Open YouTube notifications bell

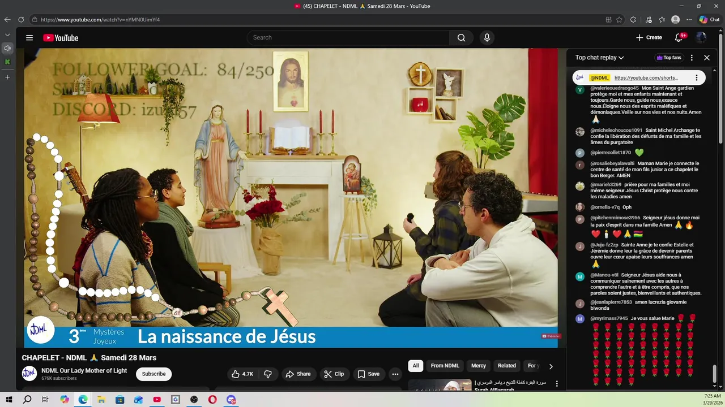pyautogui.click(x=679, y=38)
